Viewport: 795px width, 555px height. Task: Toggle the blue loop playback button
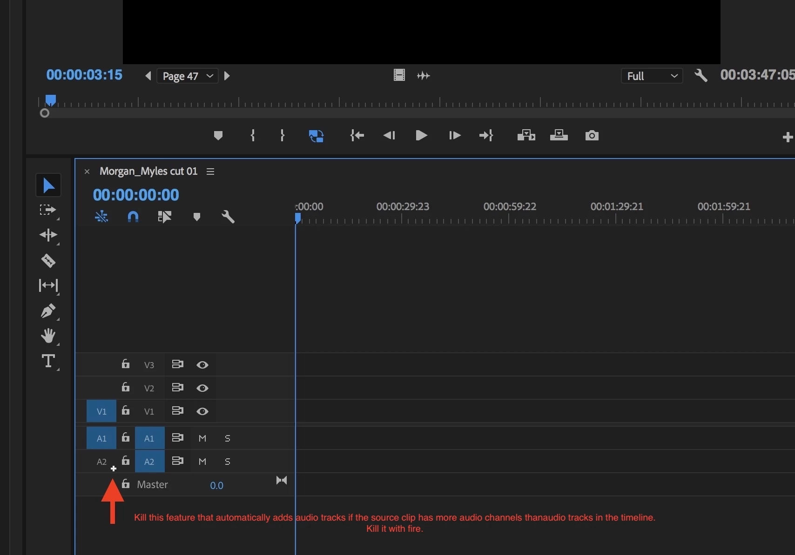point(316,136)
